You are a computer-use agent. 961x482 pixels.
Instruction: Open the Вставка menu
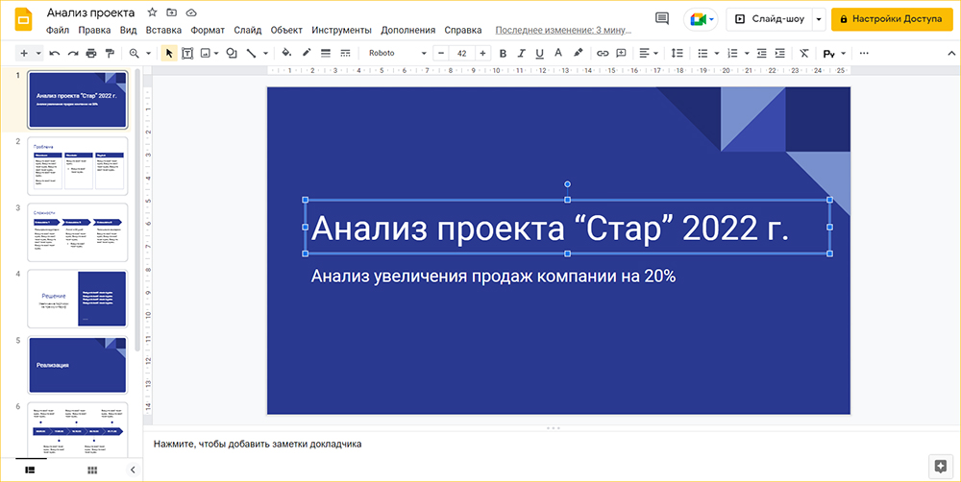(x=163, y=30)
